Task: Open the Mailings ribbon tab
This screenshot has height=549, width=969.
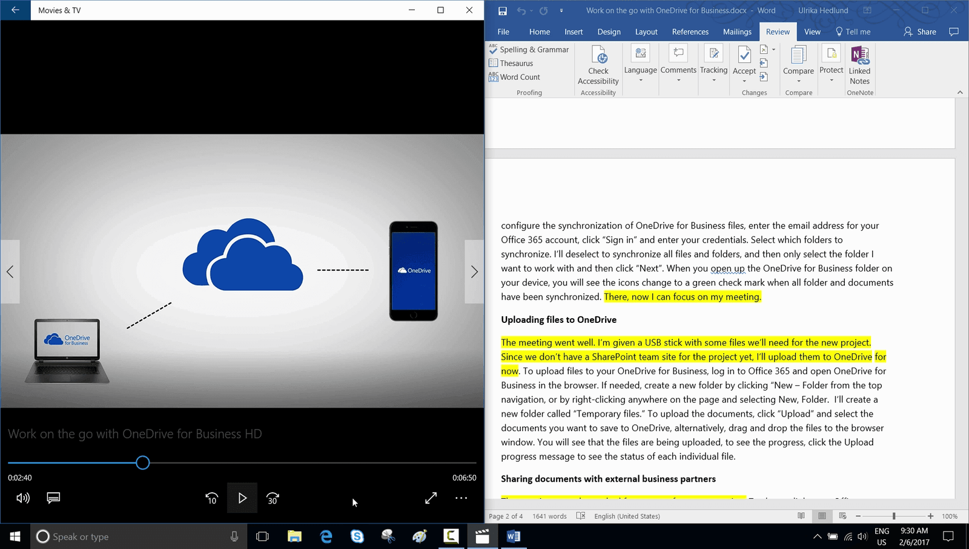Action: point(736,32)
